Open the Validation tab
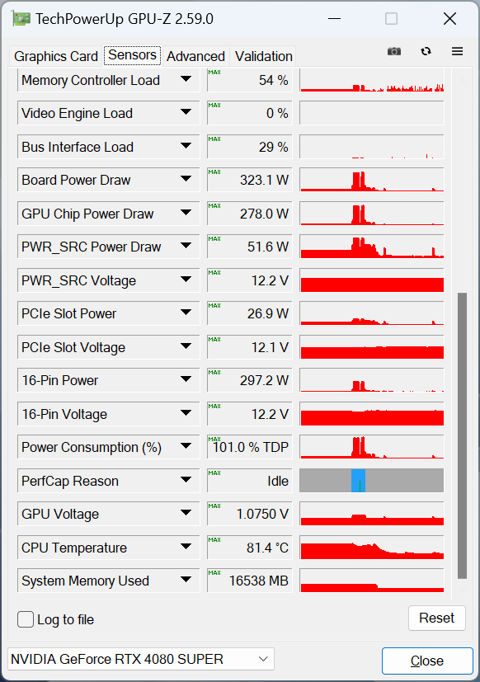480x682 pixels. click(x=263, y=56)
